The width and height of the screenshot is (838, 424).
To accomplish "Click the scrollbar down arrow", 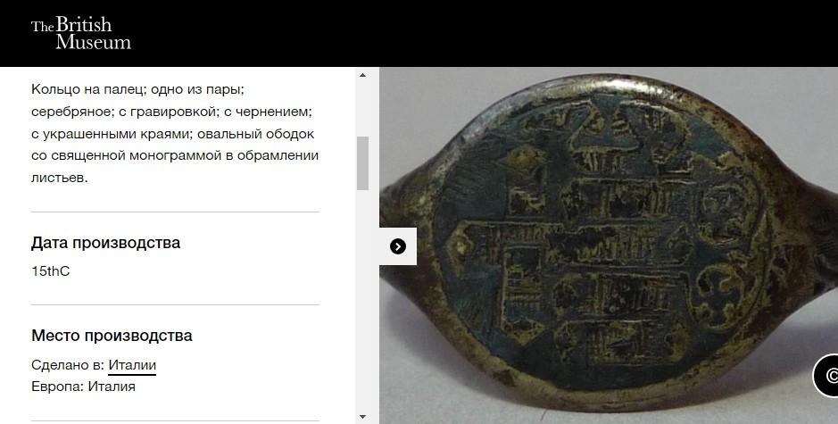I will click(362, 417).
